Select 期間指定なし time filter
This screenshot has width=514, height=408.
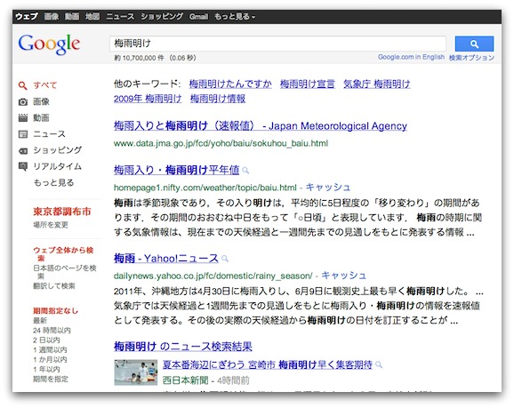click(x=56, y=311)
